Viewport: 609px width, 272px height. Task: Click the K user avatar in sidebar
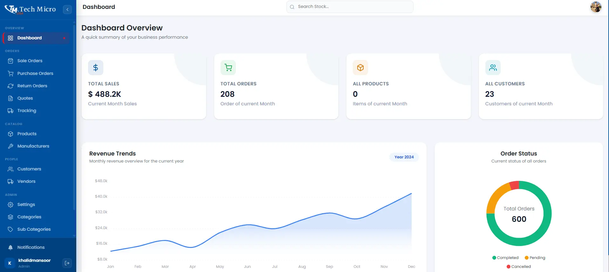(x=10, y=263)
